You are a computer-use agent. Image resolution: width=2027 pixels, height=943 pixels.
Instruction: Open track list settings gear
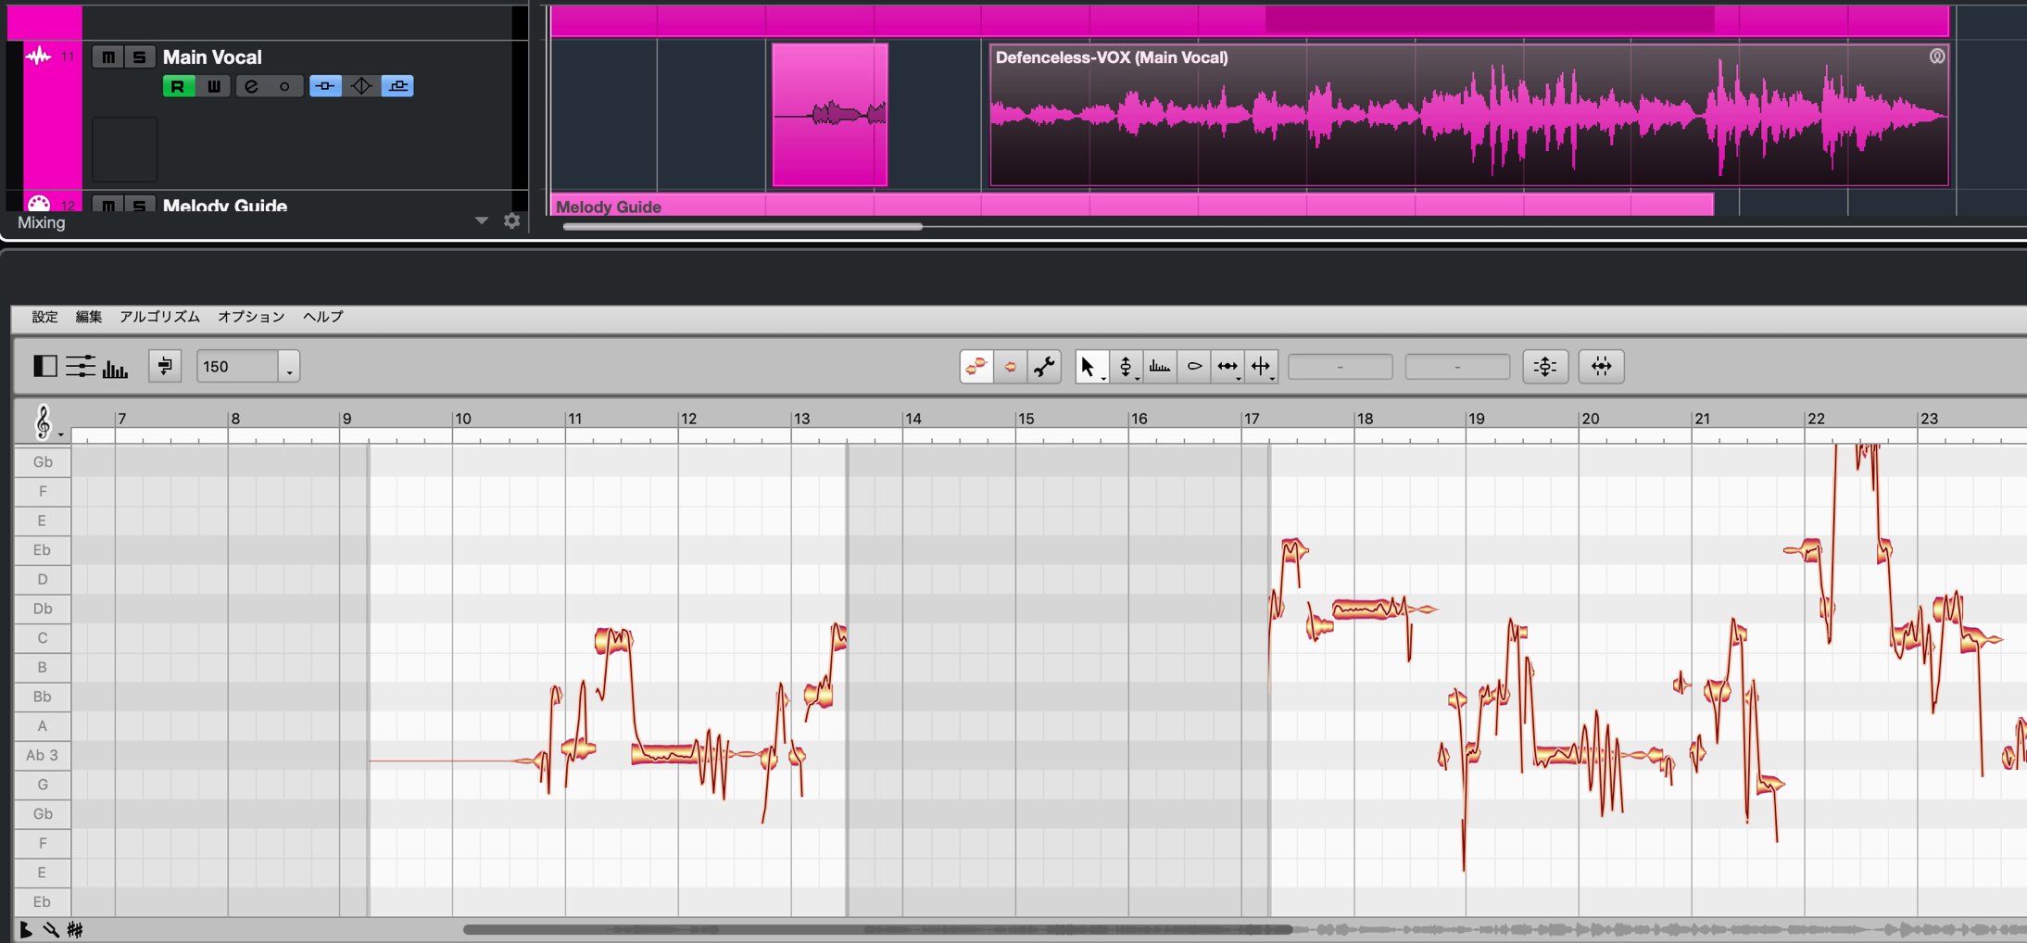tap(511, 220)
